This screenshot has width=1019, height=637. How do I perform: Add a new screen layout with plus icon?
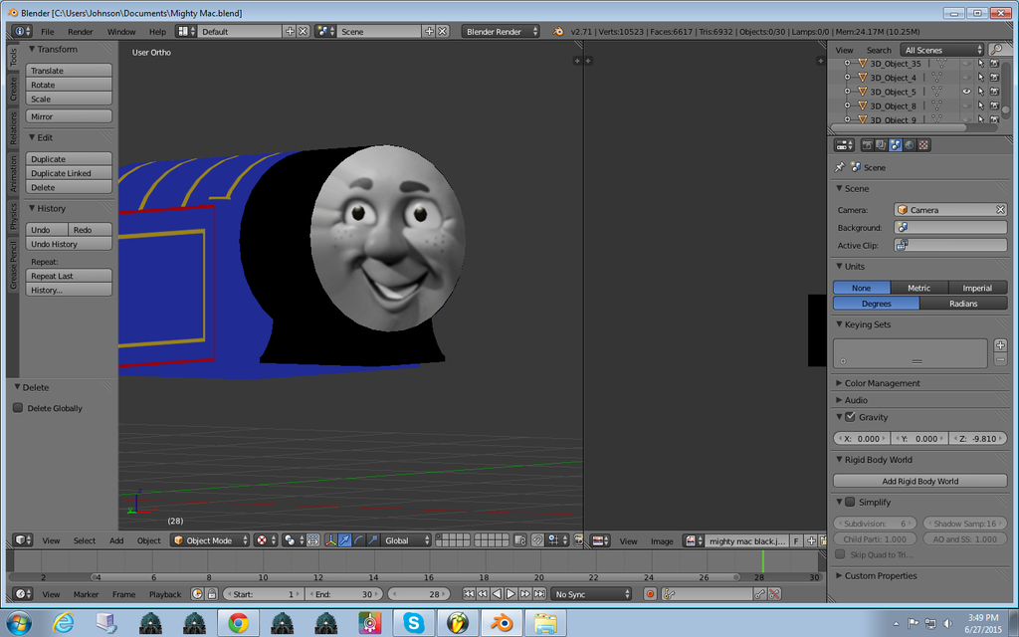coord(290,31)
